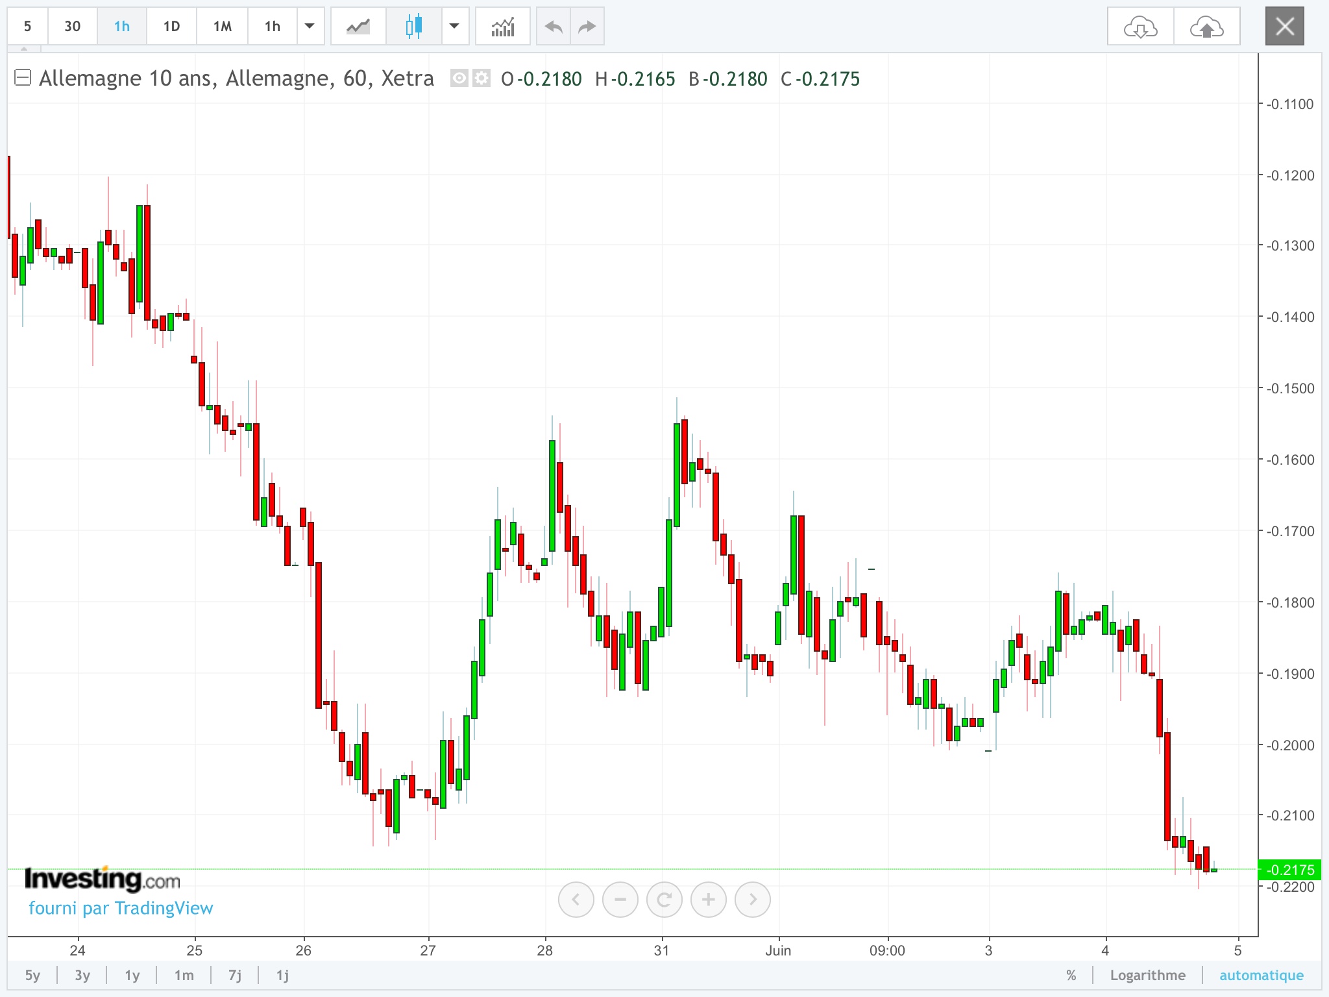Toggle series visibility eye icon
Image resolution: width=1329 pixels, height=997 pixels.
459,79
